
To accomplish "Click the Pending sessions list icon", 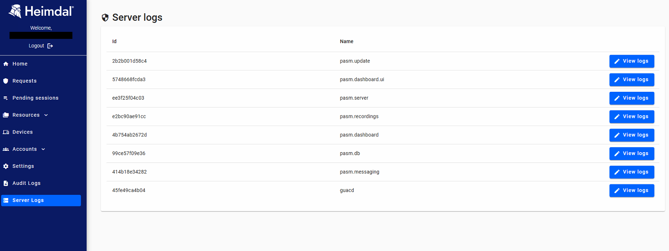I will [x=6, y=98].
